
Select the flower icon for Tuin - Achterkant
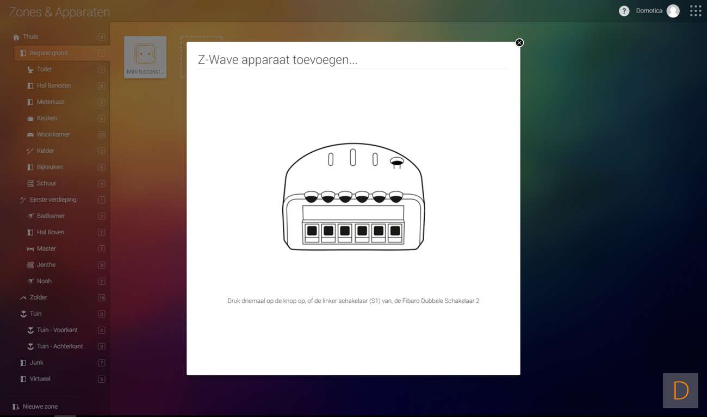(30, 347)
